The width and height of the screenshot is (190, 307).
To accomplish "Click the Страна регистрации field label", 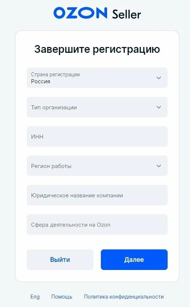I will click(55, 74).
